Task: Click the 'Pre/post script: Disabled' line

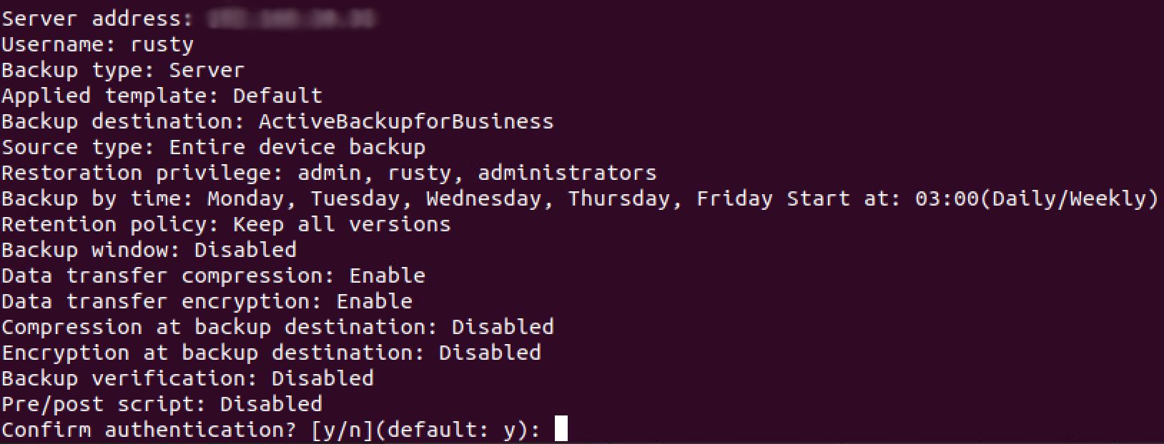Action: 162,404
